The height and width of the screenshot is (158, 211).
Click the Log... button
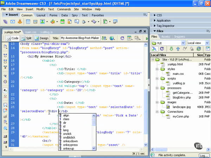tap(204, 155)
